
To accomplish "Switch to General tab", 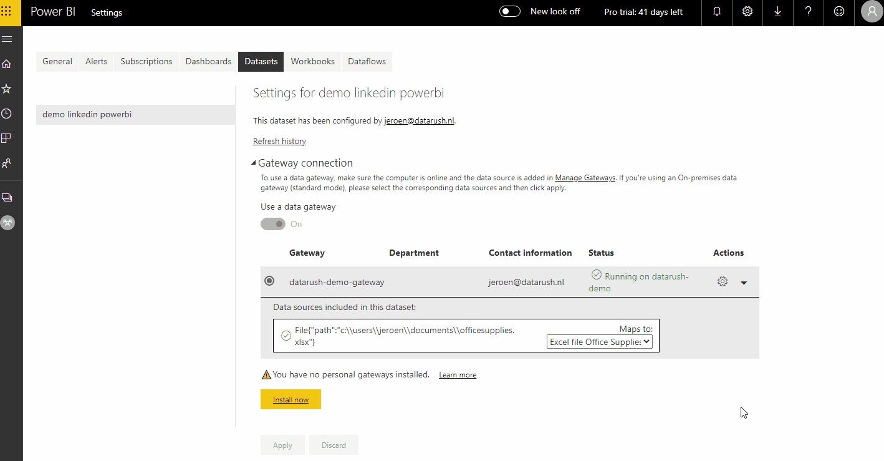I will (x=57, y=61).
